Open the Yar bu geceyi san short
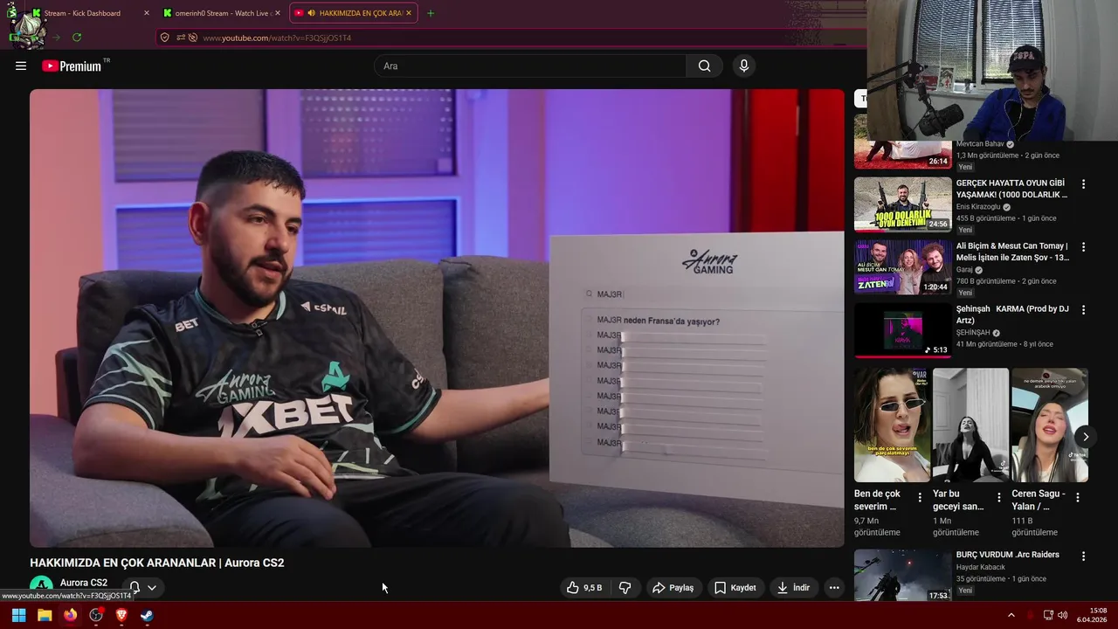 [970, 425]
